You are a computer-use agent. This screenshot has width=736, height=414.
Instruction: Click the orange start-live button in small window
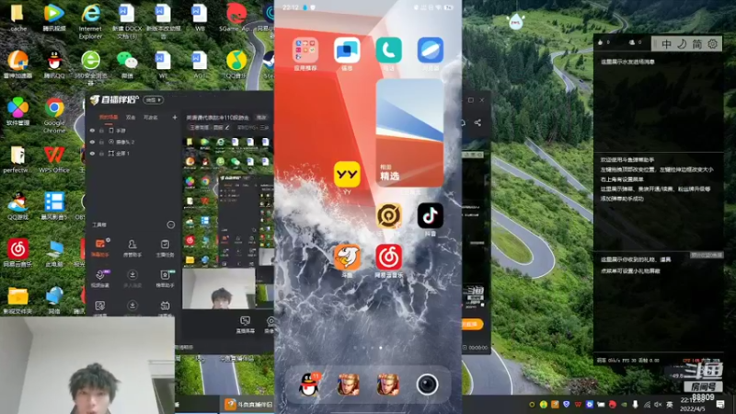click(472, 324)
